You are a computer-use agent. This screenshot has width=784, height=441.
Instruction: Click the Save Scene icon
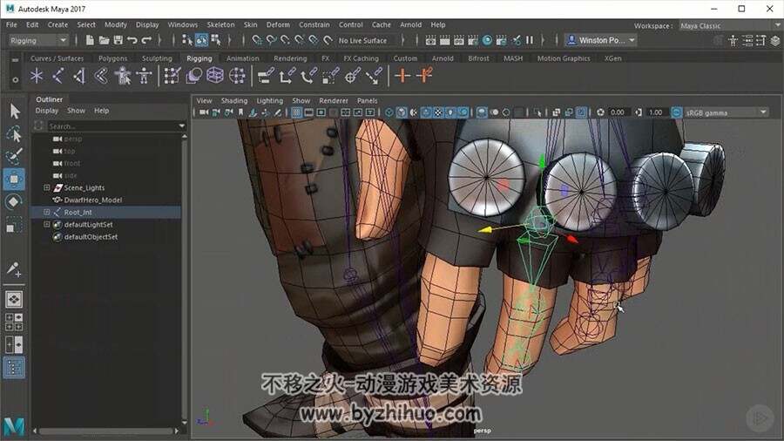coord(118,40)
